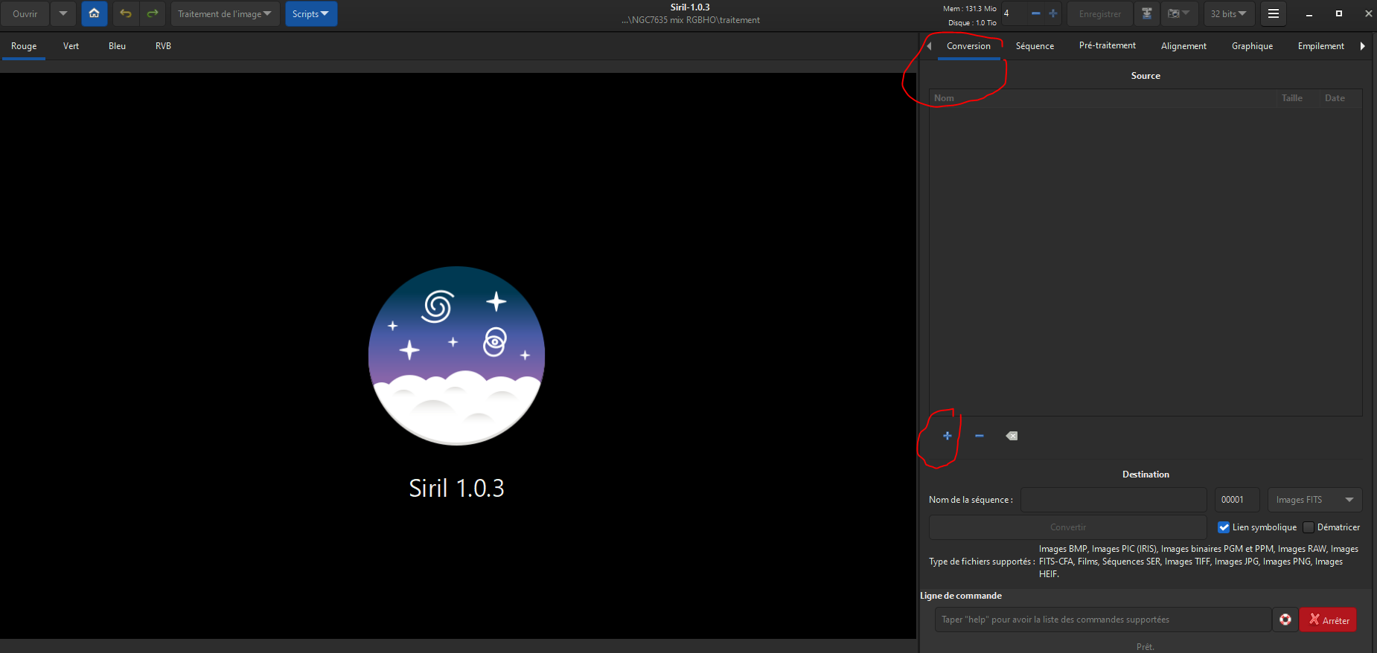Click the save-and-overwrite download icon

point(1147,13)
